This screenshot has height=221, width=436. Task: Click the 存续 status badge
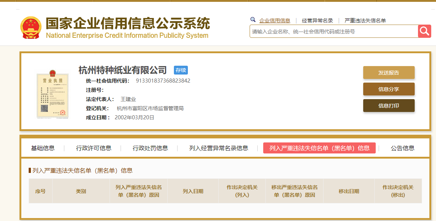point(181,70)
